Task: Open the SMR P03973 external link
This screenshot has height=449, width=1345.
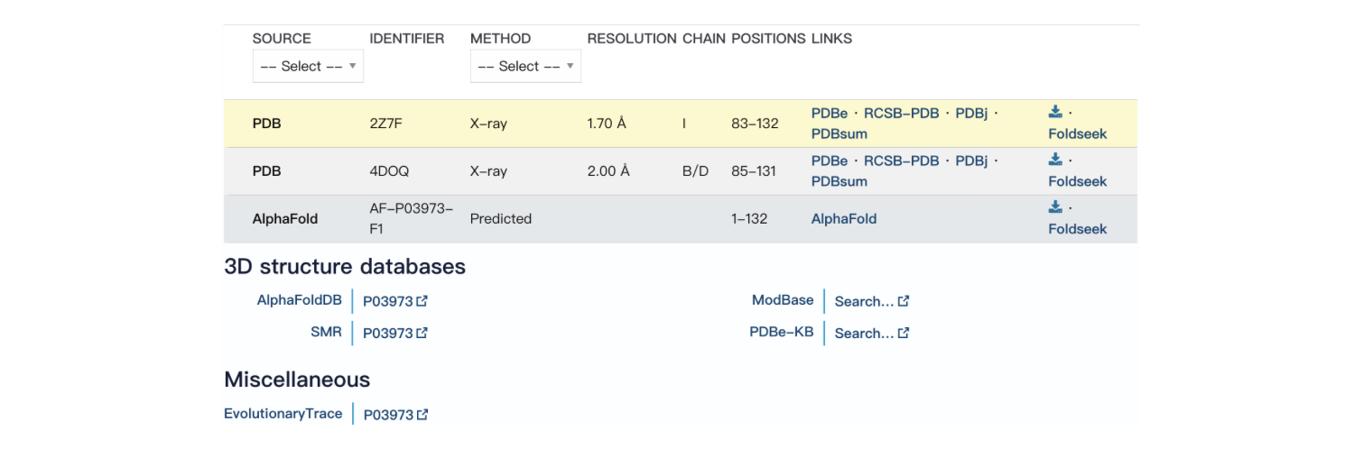Action: 394,334
